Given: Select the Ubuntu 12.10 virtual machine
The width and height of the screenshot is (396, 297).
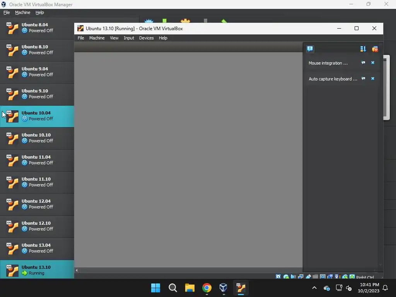Looking at the screenshot, I should click(x=37, y=226).
